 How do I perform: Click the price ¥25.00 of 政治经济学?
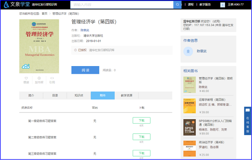pos(204,155)
